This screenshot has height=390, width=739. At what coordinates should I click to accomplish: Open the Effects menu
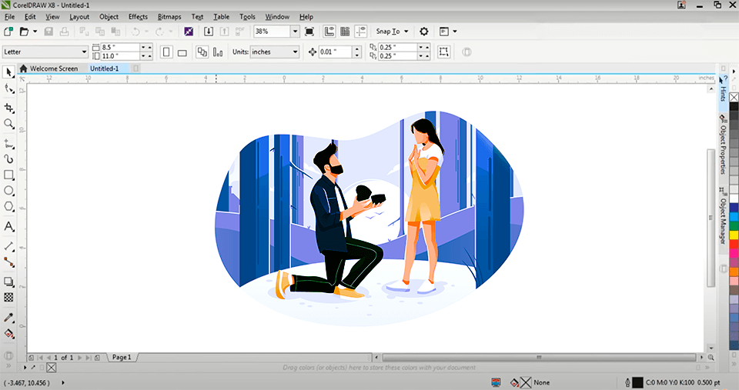point(138,16)
